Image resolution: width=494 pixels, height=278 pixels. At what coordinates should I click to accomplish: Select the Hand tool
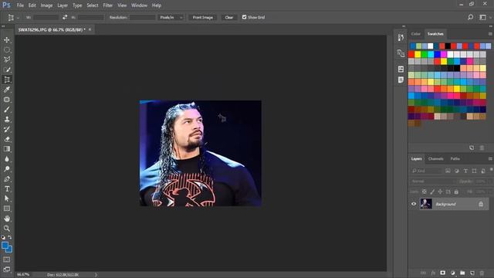[7, 219]
